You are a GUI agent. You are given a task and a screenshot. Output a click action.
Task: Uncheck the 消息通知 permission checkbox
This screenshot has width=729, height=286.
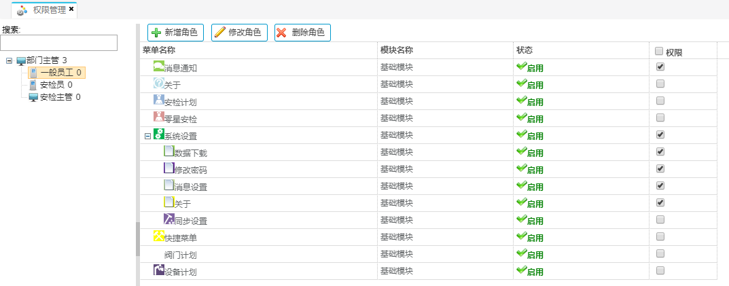click(x=660, y=67)
